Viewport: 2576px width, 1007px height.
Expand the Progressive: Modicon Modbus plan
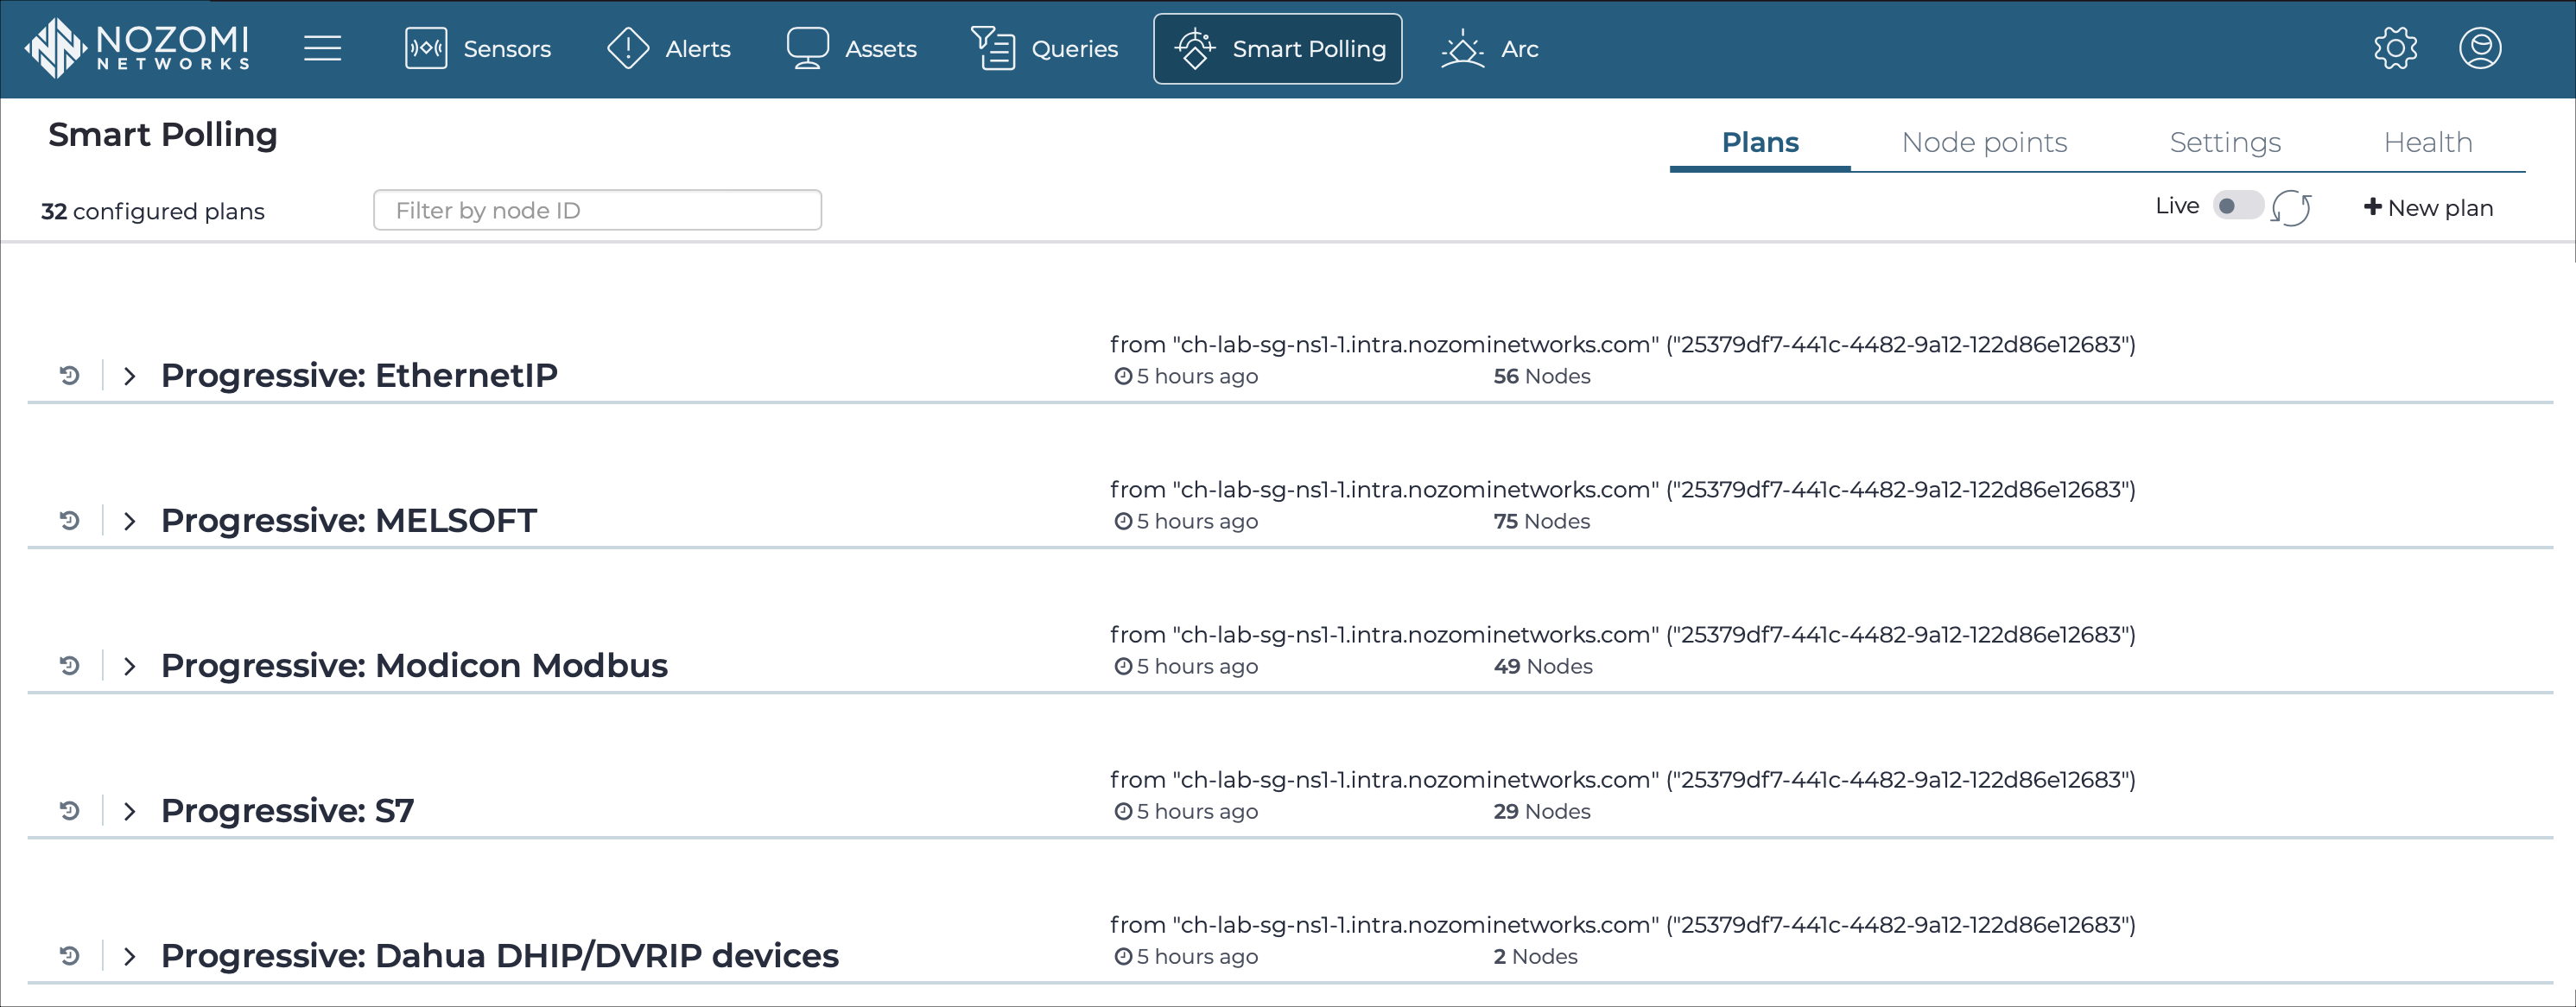(129, 666)
